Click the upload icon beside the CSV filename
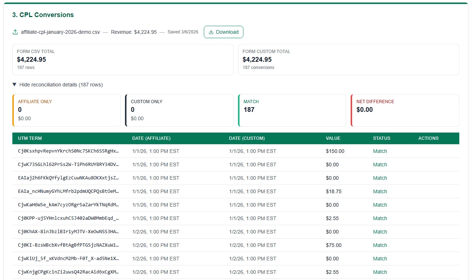The image size is (472, 280). tap(15, 32)
